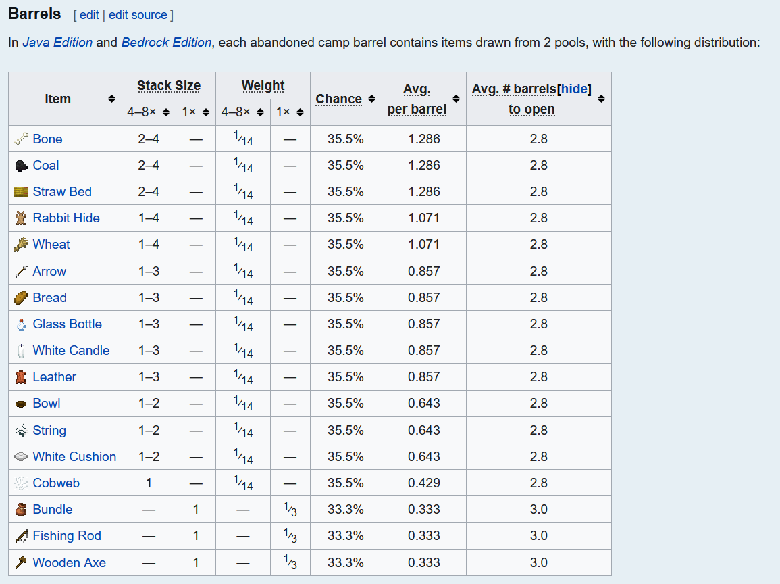Image resolution: width=780 pixels, height=584 pixels.
Task: Open the Fishing Rod page link
Action: pyautogui.click(x=67, y=536)
